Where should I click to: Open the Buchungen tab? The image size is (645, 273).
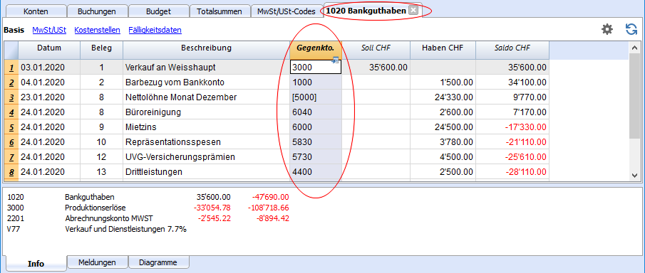[97, 11]
